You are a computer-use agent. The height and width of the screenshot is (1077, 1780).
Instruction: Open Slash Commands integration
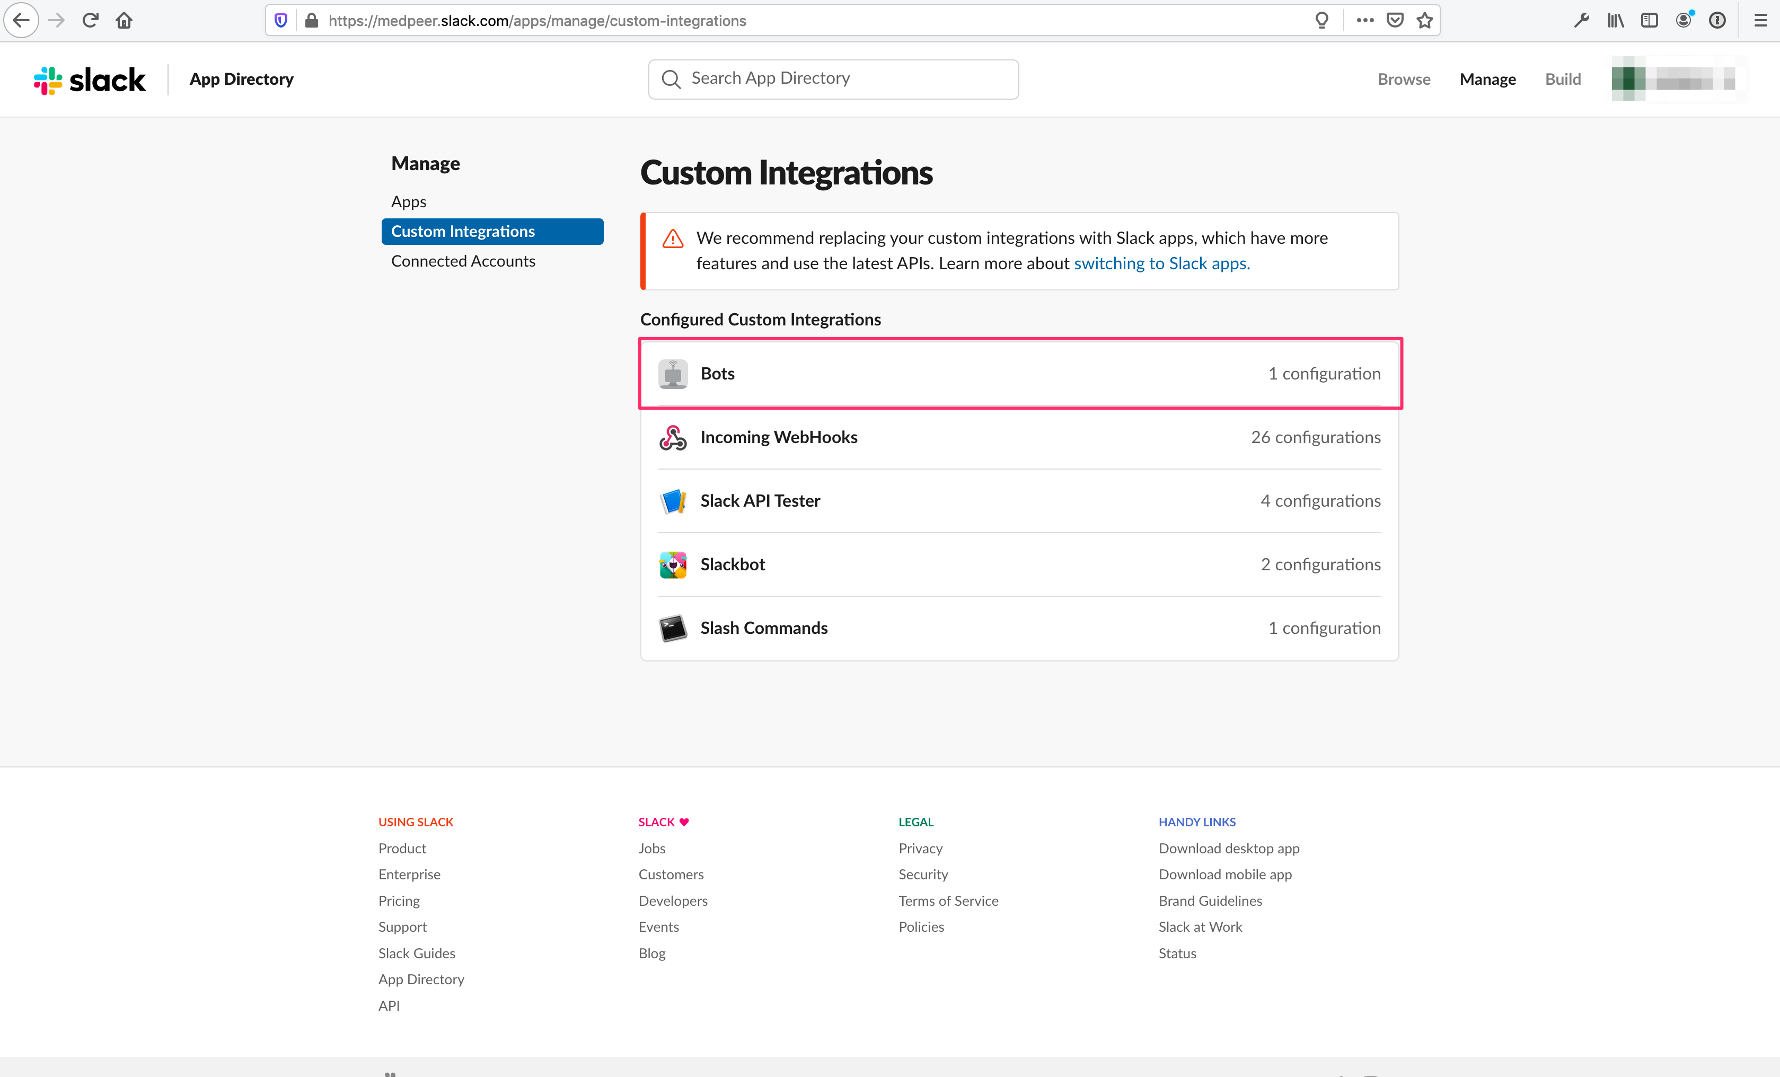[1019, 629]
